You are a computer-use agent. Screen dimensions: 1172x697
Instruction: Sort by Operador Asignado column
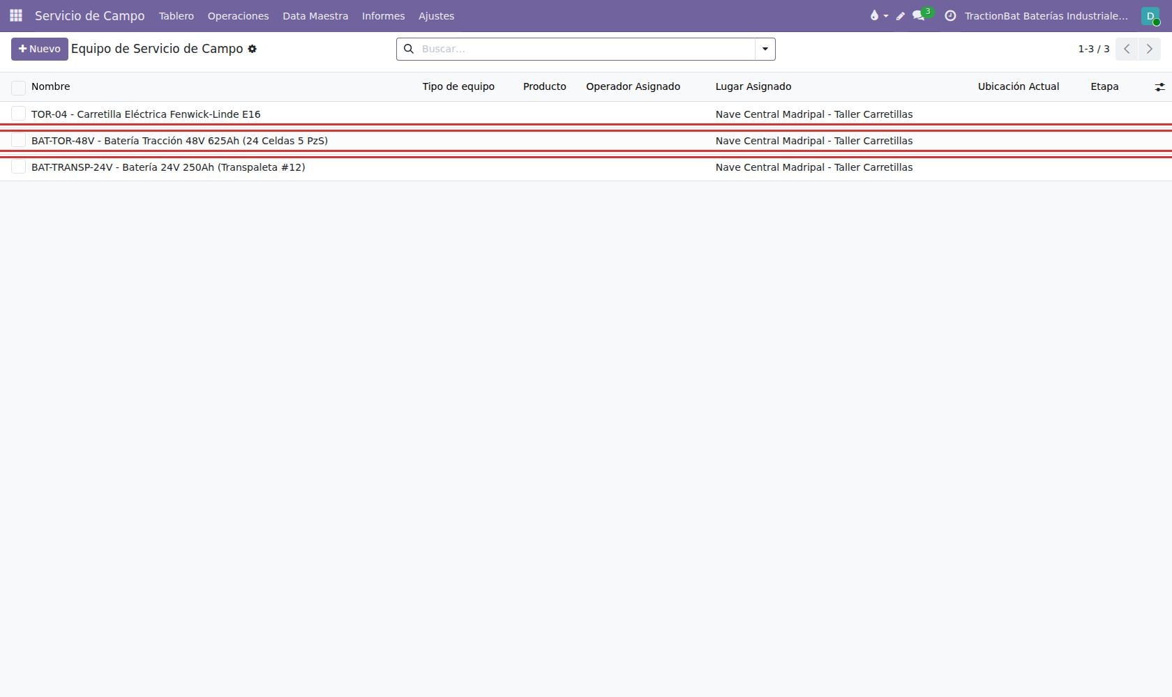tap(633, 86)
